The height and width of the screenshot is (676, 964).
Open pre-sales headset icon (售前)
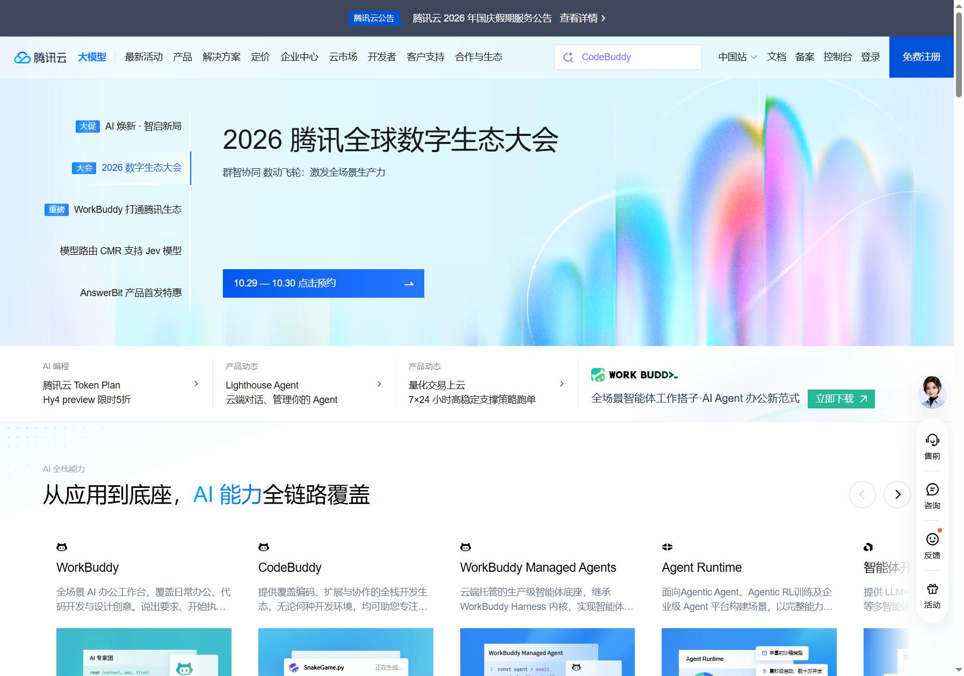click(932, 440)
